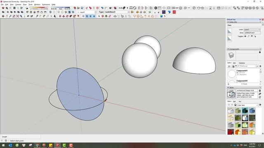Viewport: 264px width, 148px height.
Task: Click the Select arrow tool in toolbar
Action: (99, 16)
